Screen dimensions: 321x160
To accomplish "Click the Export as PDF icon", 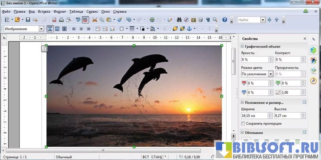I will [x=55, y=19].
